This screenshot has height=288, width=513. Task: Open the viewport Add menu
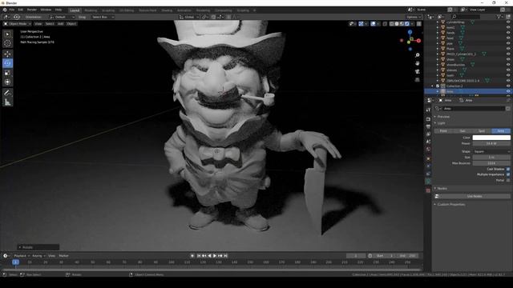(61, 24)
